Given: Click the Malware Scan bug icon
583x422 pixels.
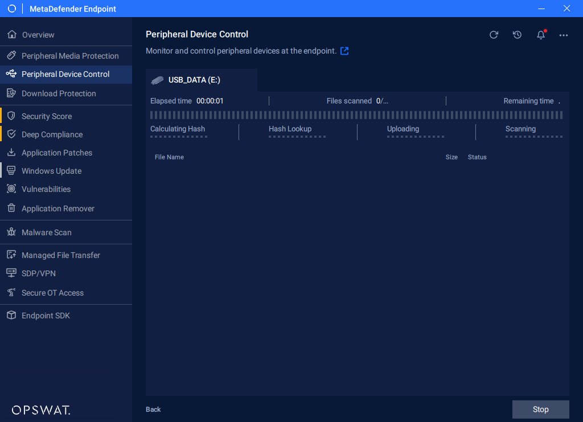Looking at the screenshot, I should point(11,232).
